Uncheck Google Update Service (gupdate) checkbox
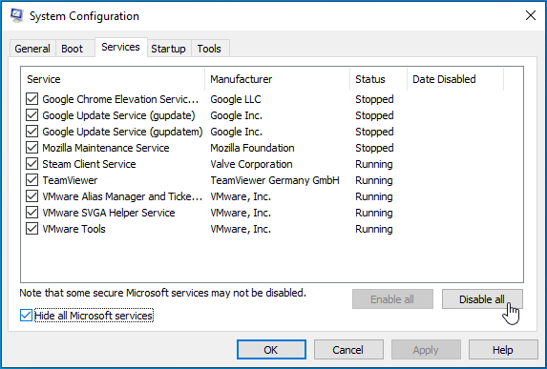 32,115
